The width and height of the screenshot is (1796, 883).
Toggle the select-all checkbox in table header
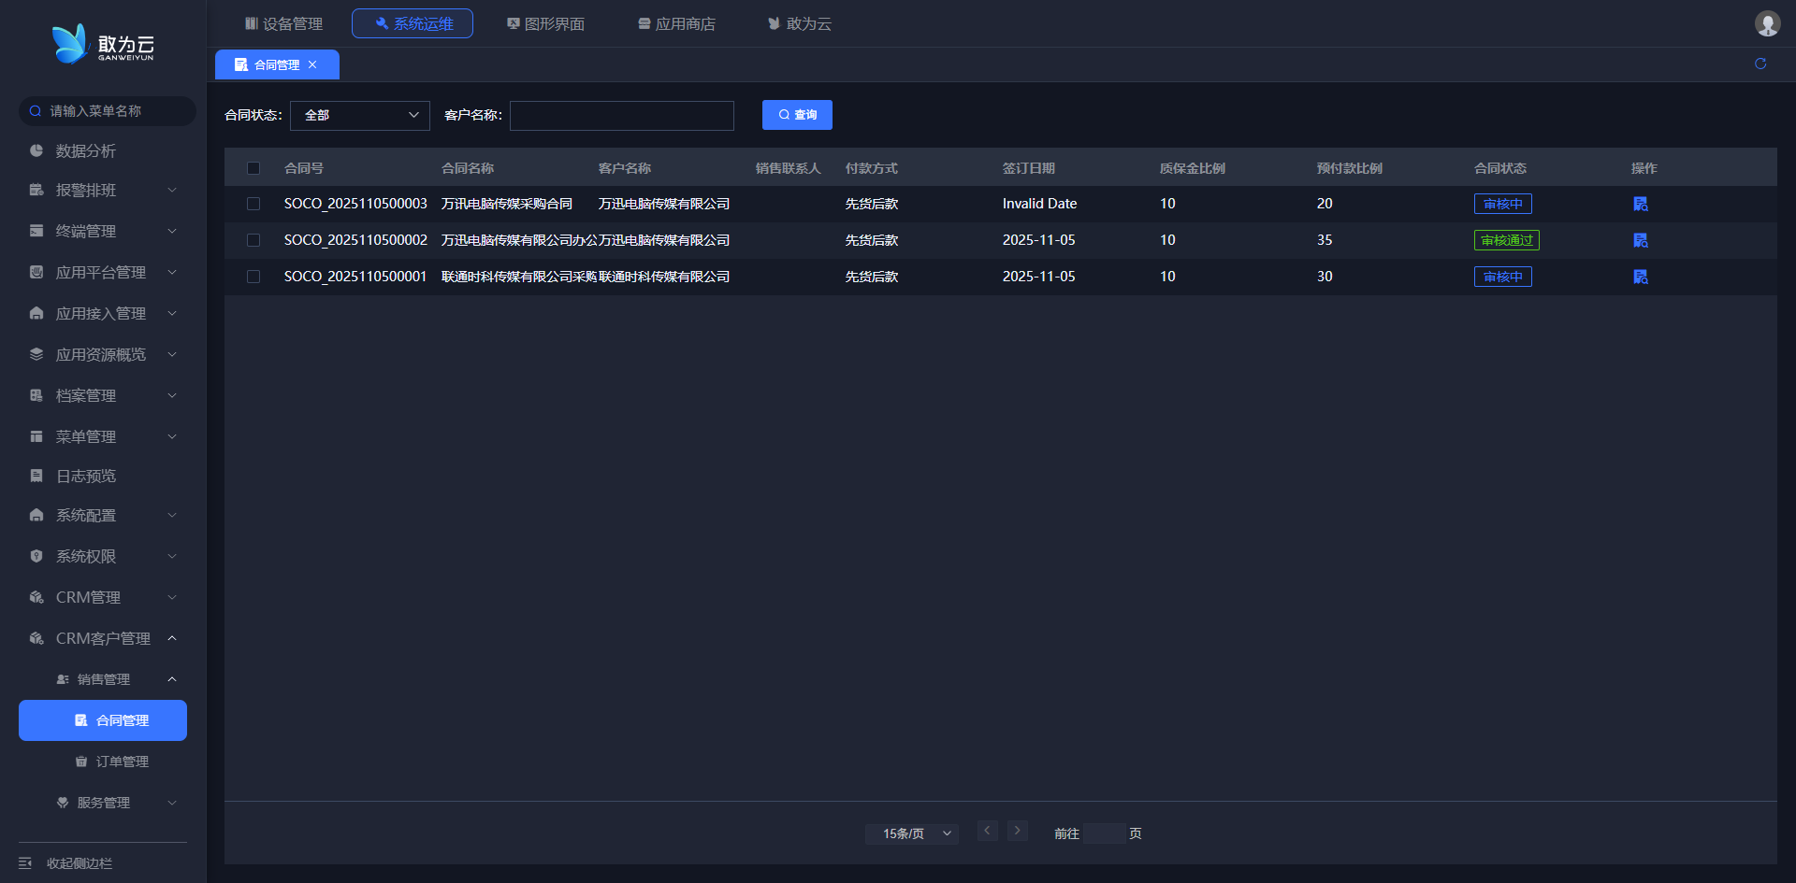(x=253, y=168)
